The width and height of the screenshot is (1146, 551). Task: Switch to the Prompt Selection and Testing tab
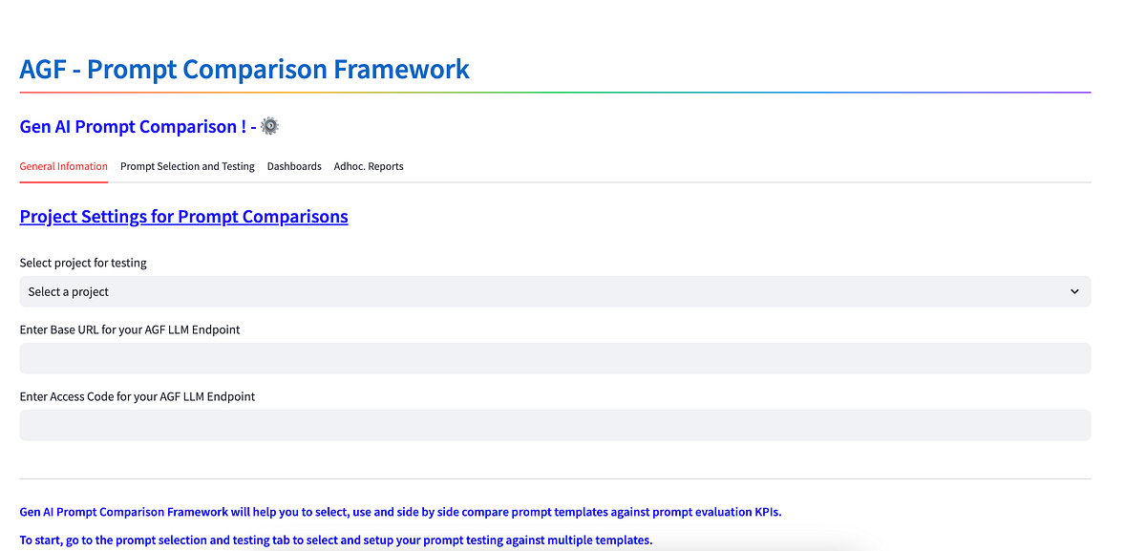click(x=187, y=166)
